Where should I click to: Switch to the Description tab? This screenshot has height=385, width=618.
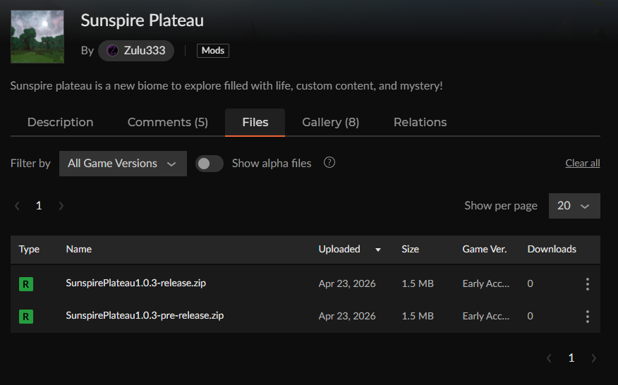[60, 122]
